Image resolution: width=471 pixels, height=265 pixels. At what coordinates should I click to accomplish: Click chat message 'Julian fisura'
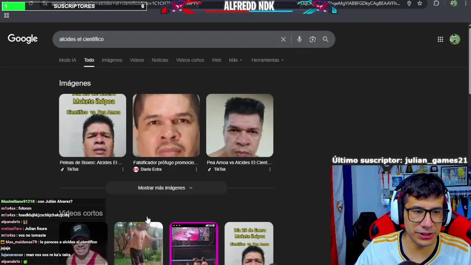(x=36, y=229)
